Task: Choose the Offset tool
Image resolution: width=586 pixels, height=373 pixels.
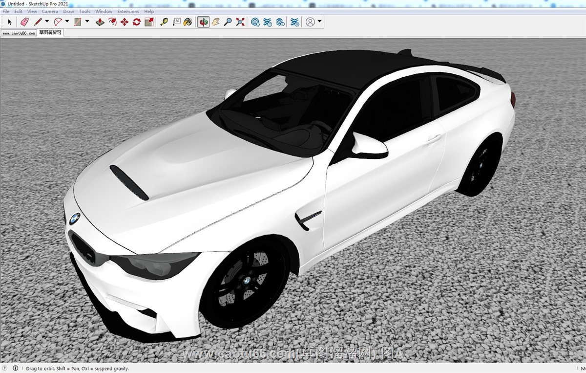Action: pos(112,22)
